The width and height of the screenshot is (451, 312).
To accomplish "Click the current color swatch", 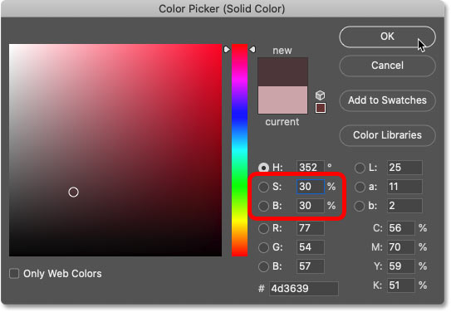I will pos(282,100).
